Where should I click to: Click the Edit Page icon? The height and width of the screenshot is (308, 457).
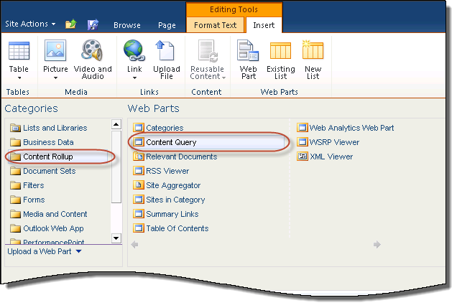tap(93, 24)
